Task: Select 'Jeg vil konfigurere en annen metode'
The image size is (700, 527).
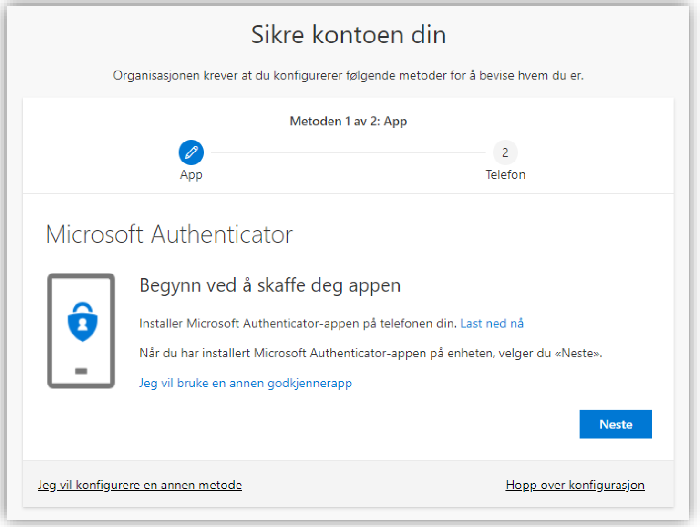Action: [140, 485]
